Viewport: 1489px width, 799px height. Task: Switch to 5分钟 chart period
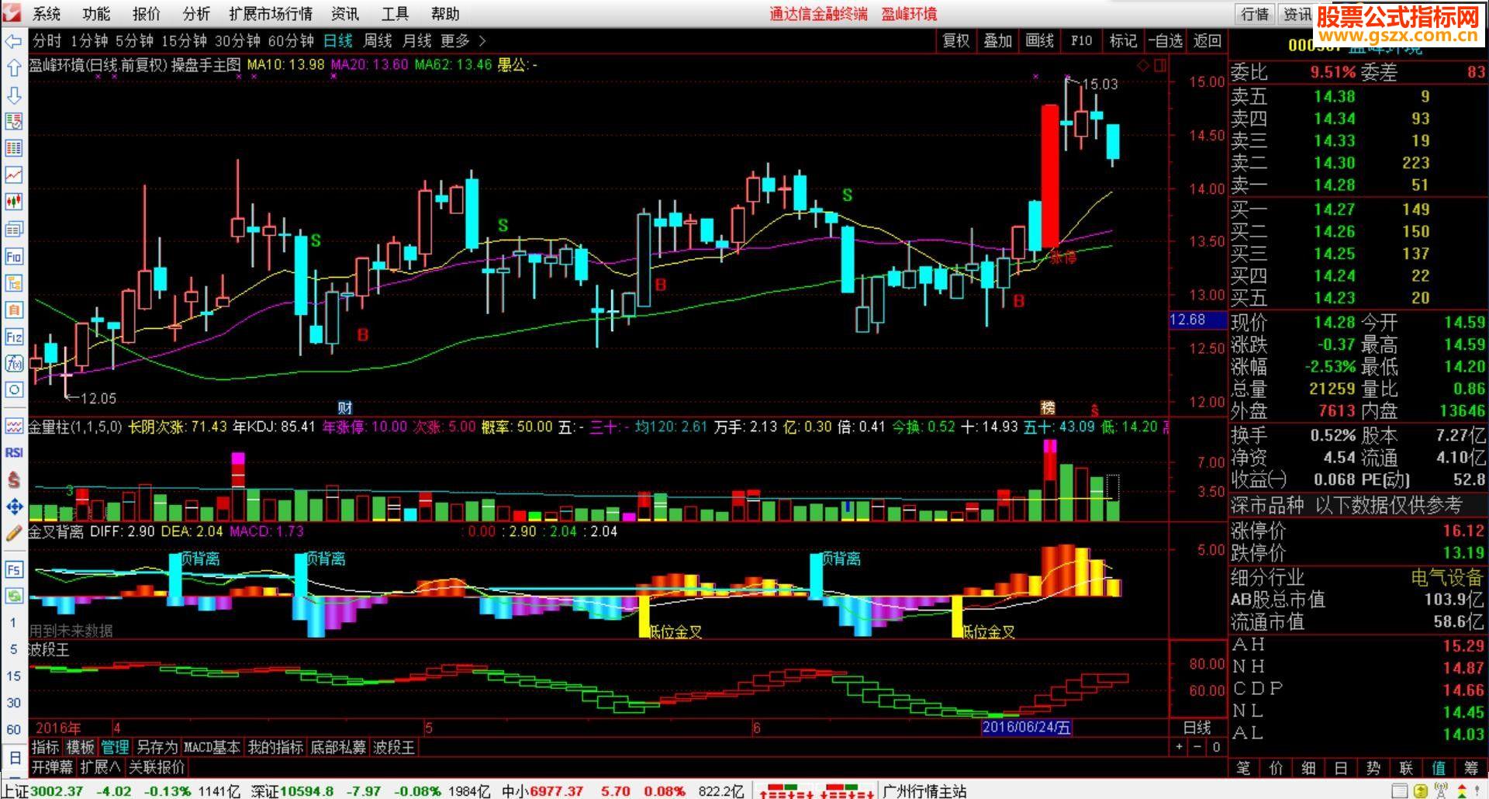click(134, 41)
